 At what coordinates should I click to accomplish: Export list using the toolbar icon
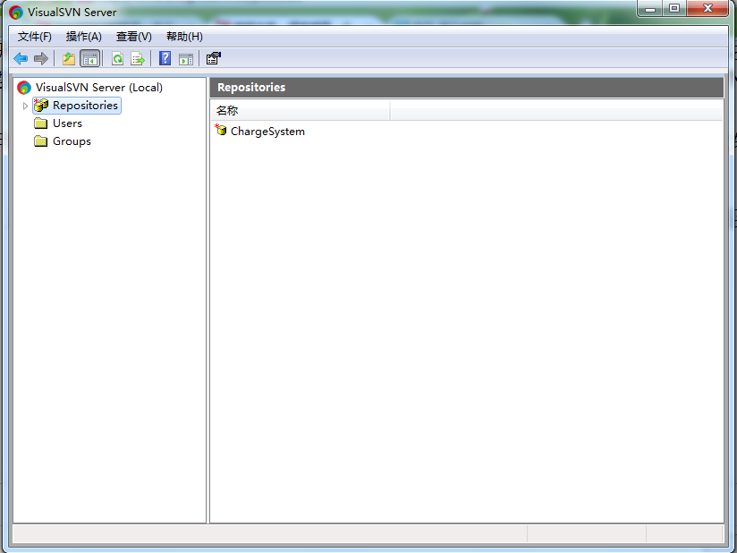(x=138, y=59)
